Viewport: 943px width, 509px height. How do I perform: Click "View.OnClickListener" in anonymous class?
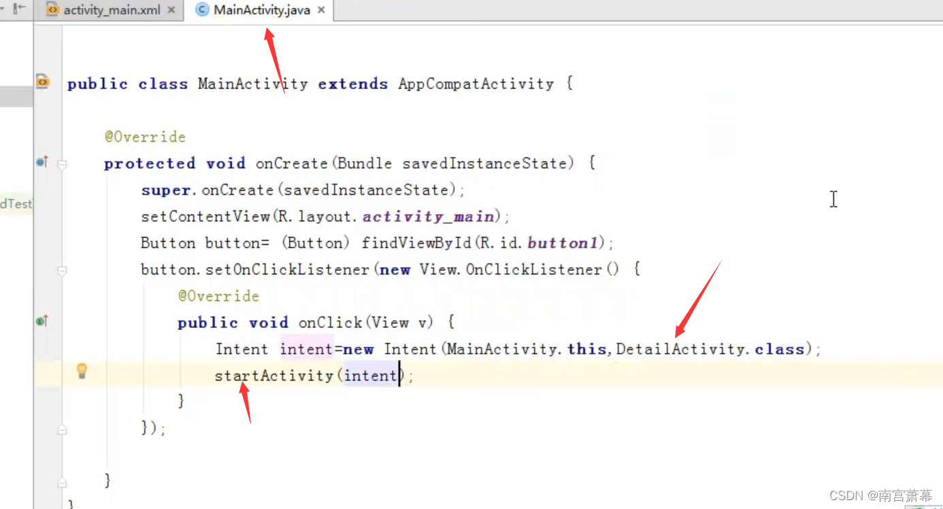511,269
